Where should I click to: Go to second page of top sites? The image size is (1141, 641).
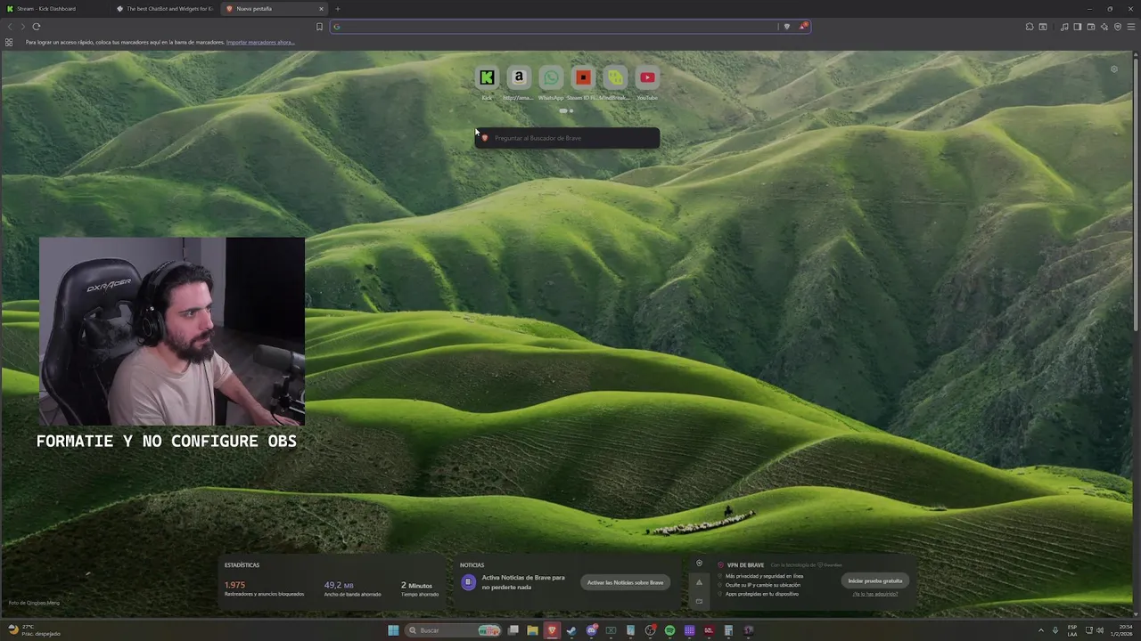click(571, 111)
